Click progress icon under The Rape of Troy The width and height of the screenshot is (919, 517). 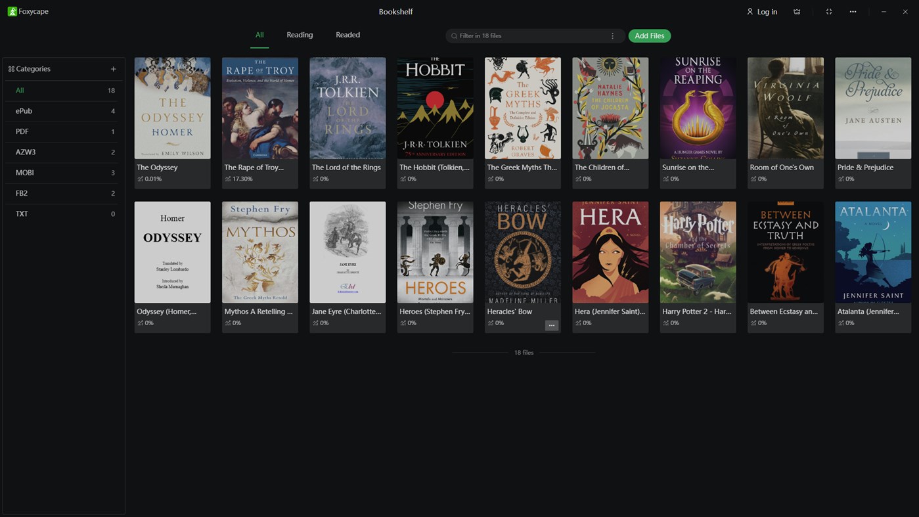(228, 179)
